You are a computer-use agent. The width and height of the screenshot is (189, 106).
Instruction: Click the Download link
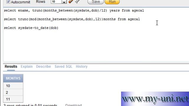(74, 105)
